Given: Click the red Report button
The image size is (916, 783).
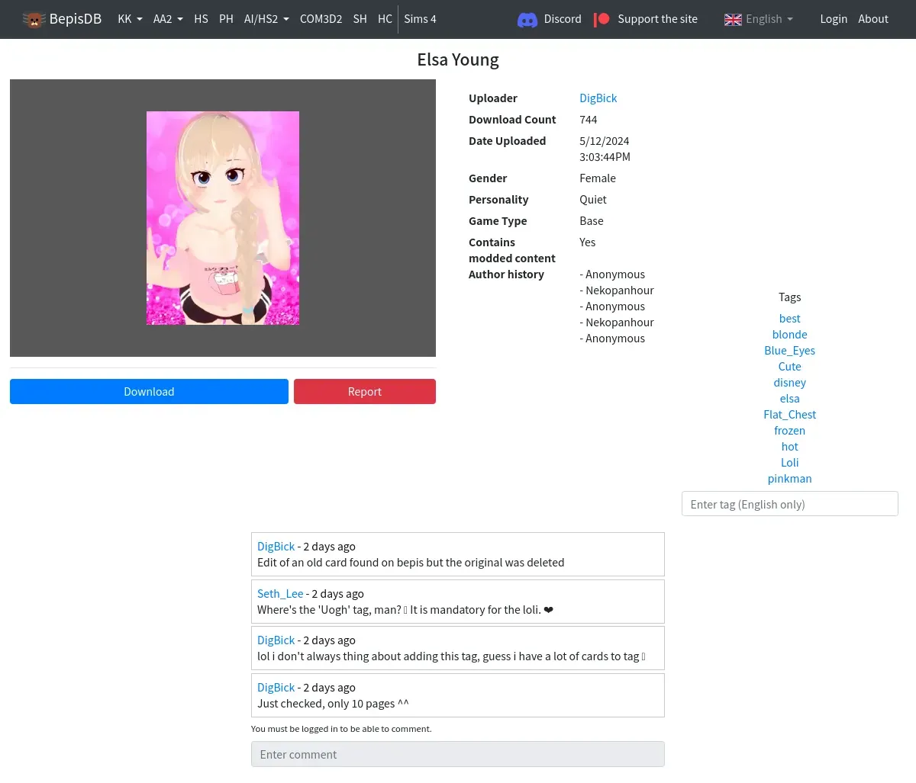Looking at the screenshot, I should click(365, 392).
